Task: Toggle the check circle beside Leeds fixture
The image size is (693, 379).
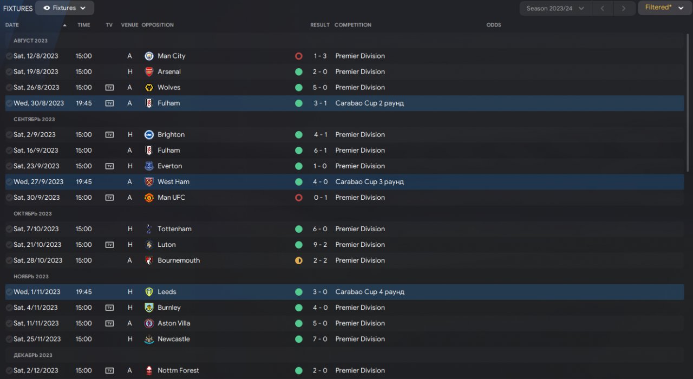Action: 9,292
